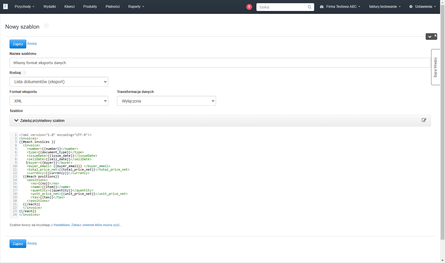
Task: Close the dark widget with the x icon
Action: [435, 36]
